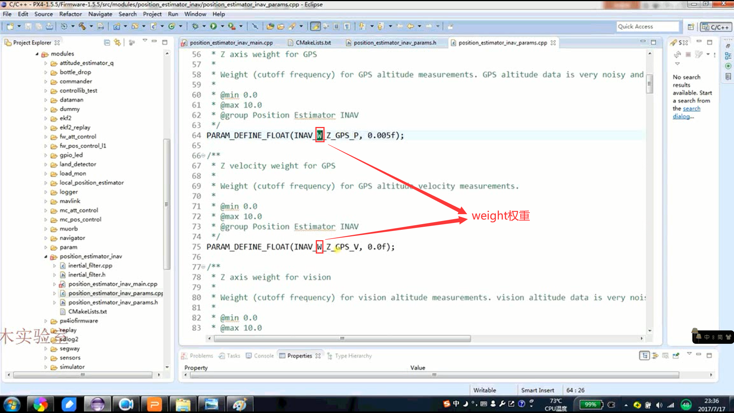Click the green Run button icon

coord(213,26)
